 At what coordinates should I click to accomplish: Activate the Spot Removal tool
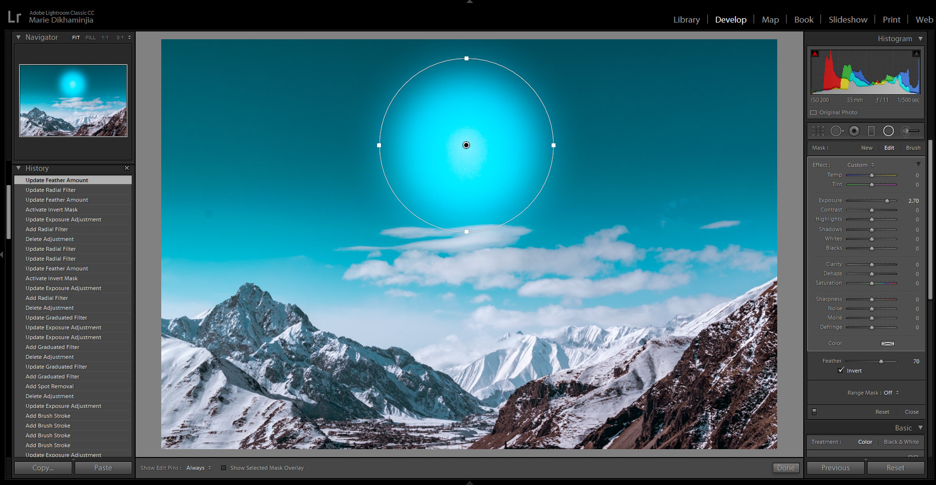click(x=836, y=131)
